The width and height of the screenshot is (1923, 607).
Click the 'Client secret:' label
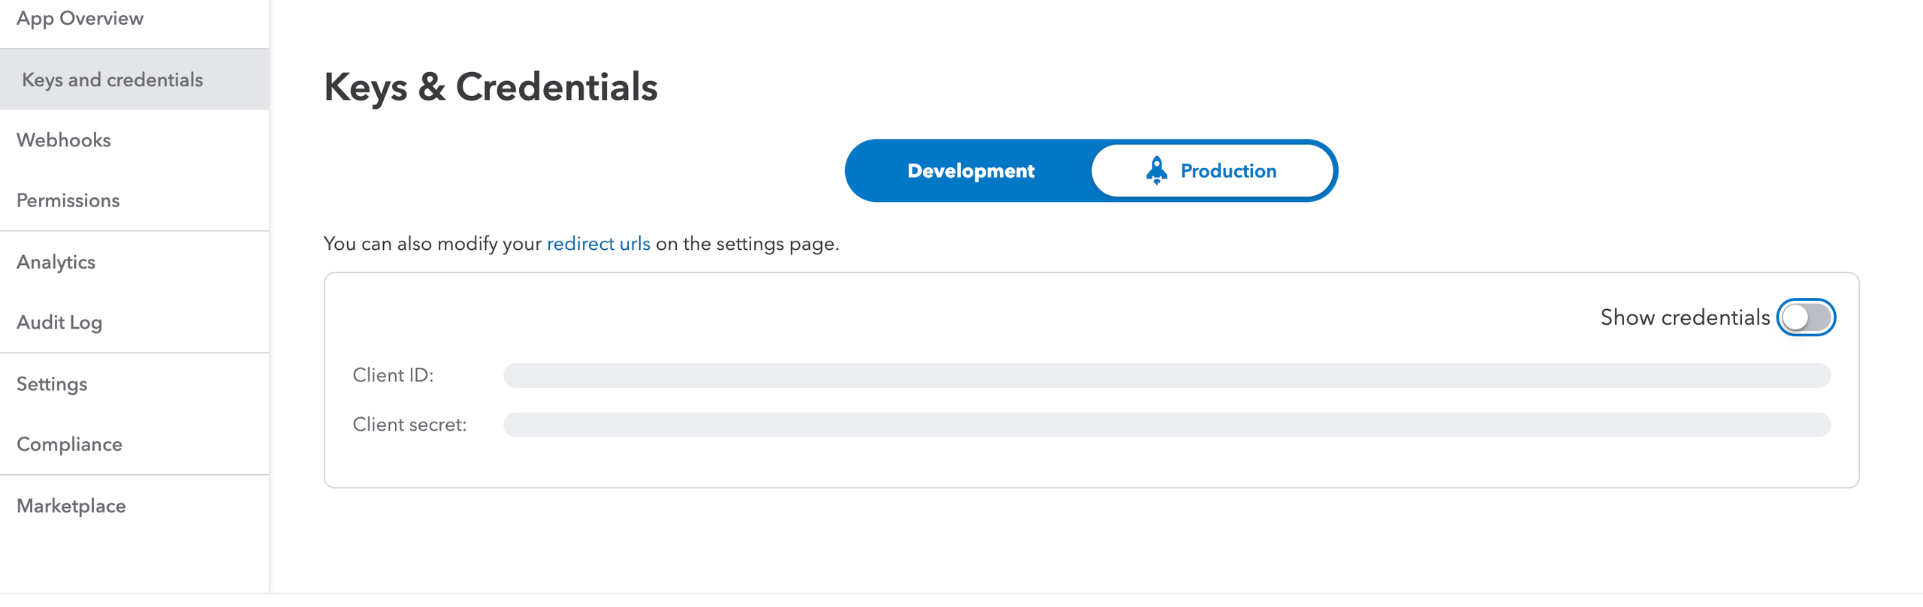[409, 425]
